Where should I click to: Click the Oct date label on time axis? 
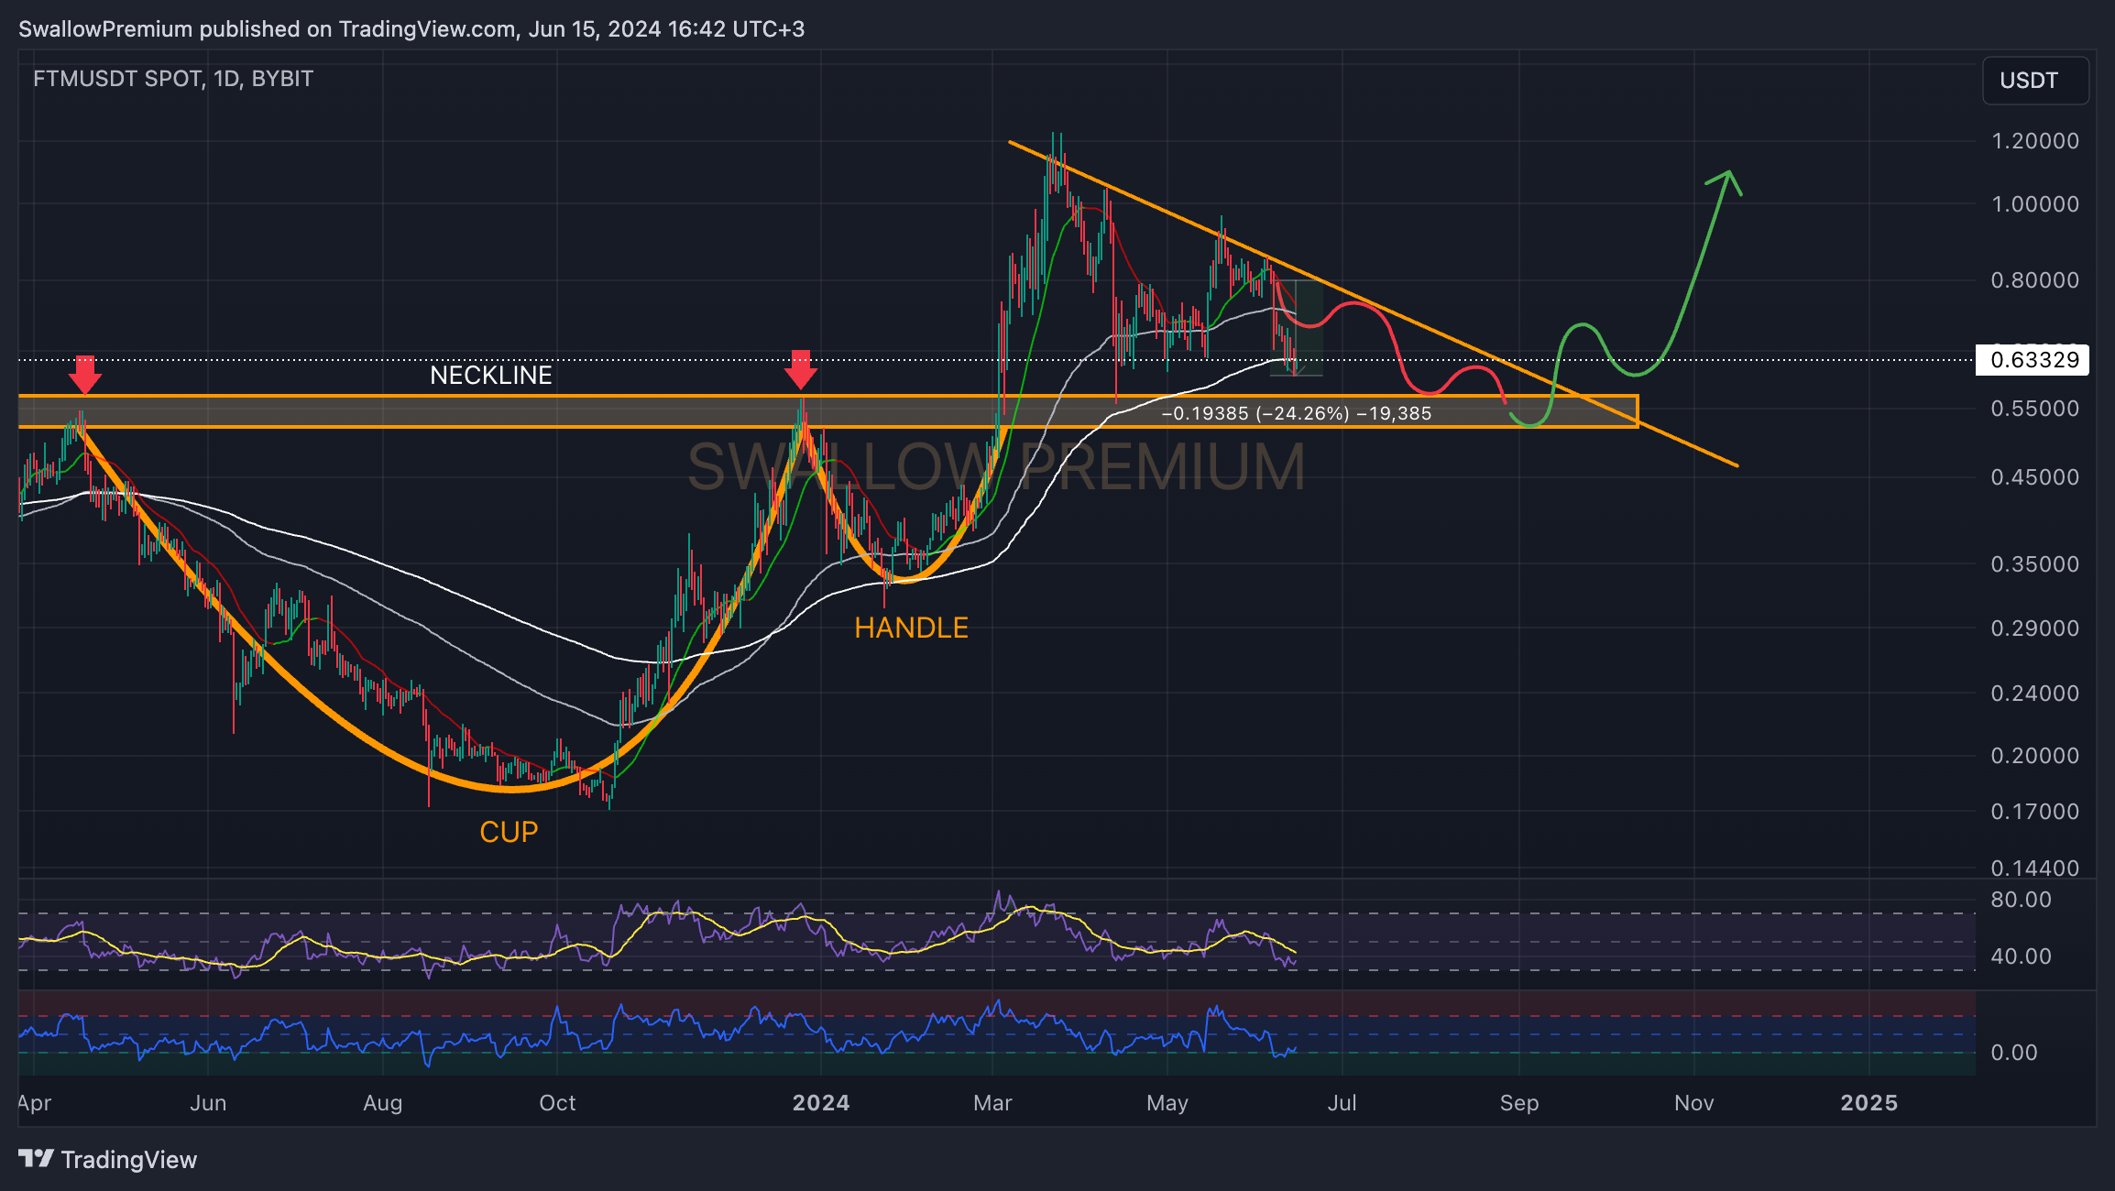tap(557, 1103)
